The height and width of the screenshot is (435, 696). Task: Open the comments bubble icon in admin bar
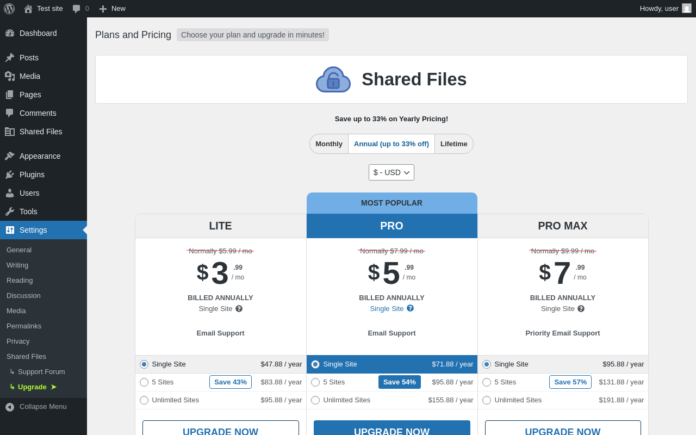tap(77, 9)
